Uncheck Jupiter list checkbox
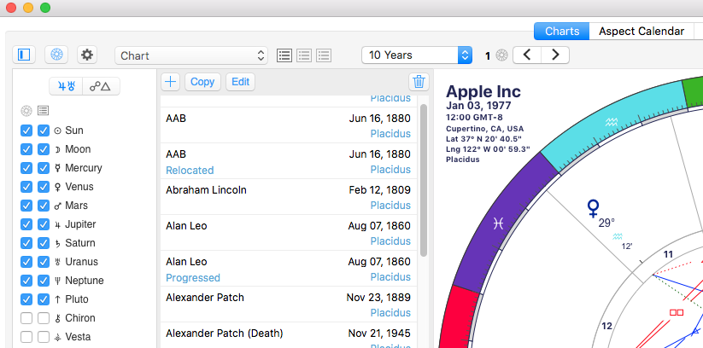 tap(43, 224)
